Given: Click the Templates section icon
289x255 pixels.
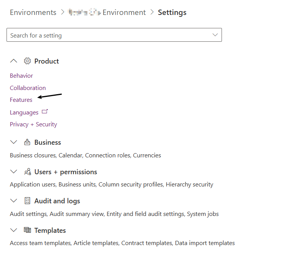Looking at the screenshot, I should pyautogui.click(x=27, y=230).
